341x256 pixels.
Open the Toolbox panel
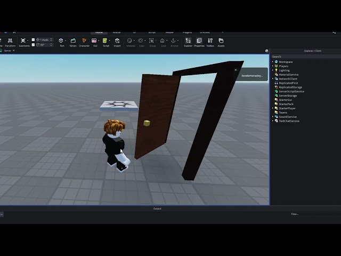[x=210, y=42]
